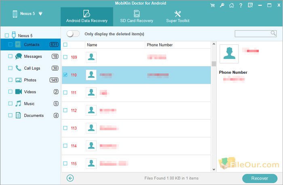Check the checkbox for contact 109
Screen dimensions: 283x185
[65, 57]
